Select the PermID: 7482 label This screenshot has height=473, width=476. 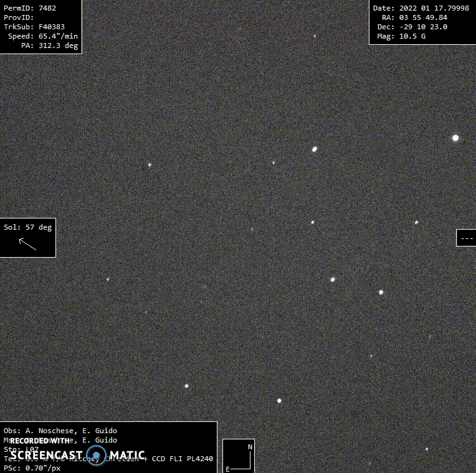(x=29, y=8)
